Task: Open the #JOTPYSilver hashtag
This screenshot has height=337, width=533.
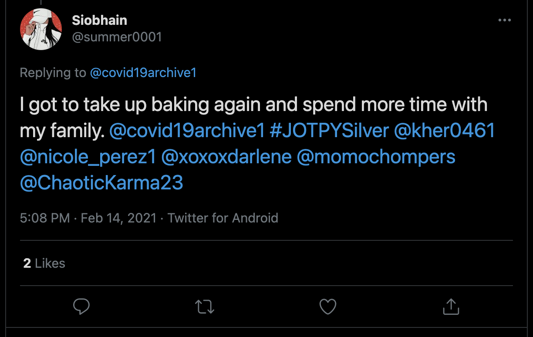Action: tap(329, 131)
